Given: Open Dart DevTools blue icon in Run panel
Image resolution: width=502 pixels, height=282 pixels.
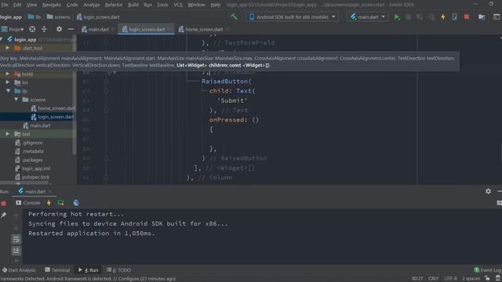Looking at the screenshot, I should [76, 203].
